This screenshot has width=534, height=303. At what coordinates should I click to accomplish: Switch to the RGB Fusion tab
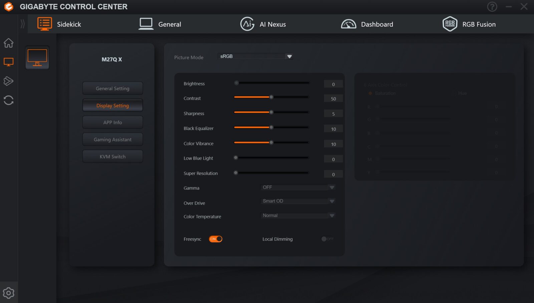pos(469,24)
